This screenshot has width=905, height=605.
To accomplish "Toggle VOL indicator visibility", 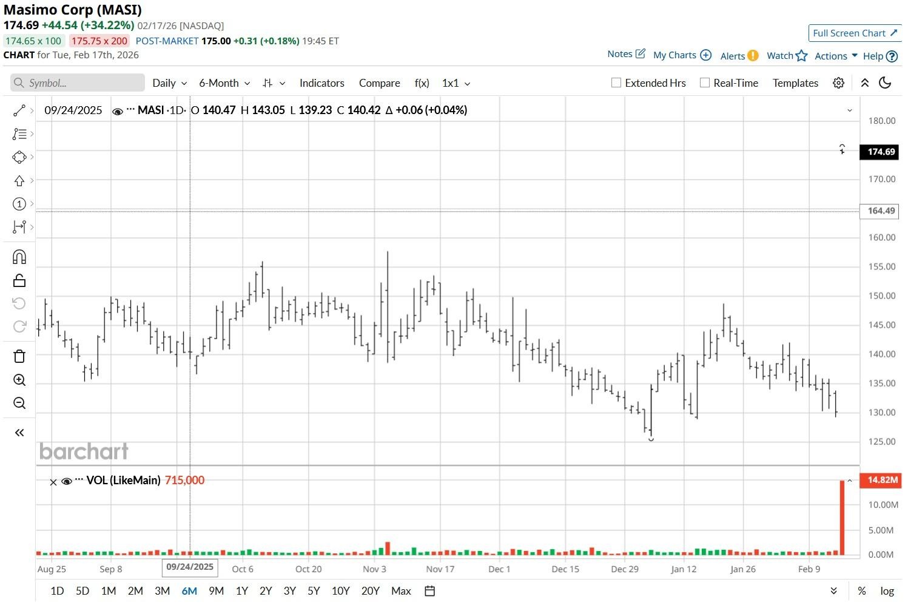I will [x=67, y=481].
